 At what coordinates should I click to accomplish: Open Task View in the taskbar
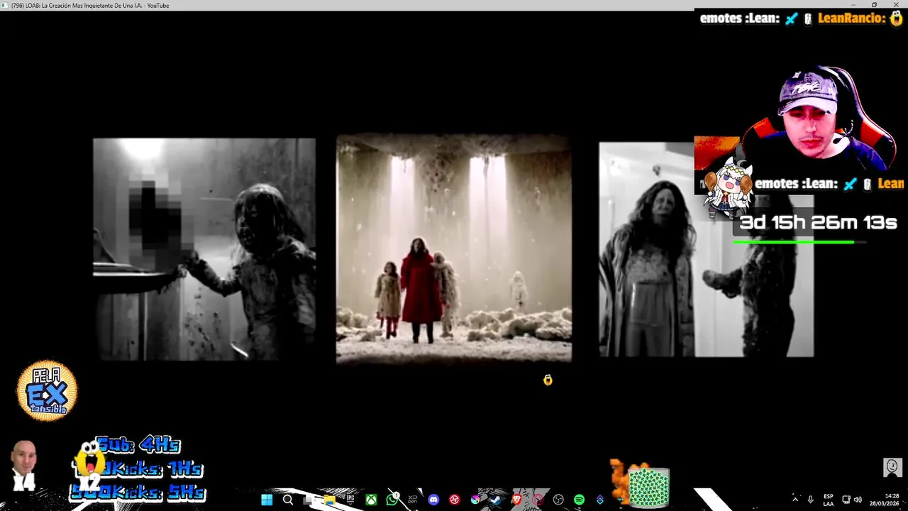coord(308,500)
